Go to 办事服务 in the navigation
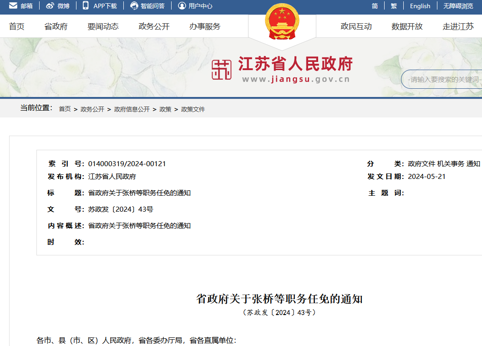The width and height of the screenshot is (482, 346). (x=205, y=26)
